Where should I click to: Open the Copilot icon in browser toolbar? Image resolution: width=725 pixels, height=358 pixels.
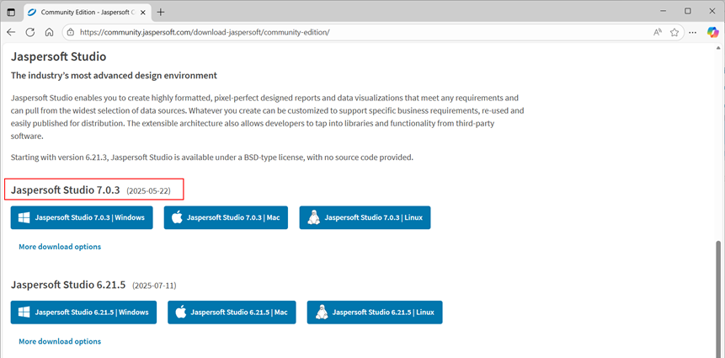(x=712, y=32)
